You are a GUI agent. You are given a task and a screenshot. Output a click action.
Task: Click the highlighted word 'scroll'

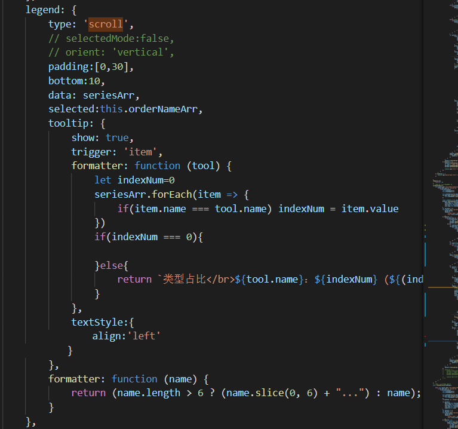coord(106,24)
